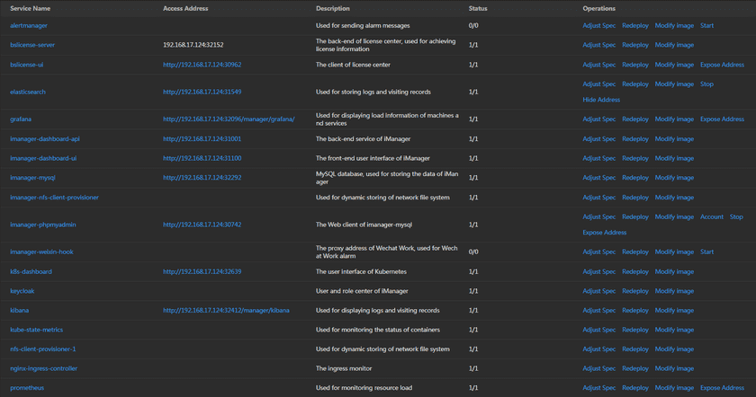The height and width of the screenshot is (397, 756).
Task: Open the prometheus service name link
Action: point(27,388)
